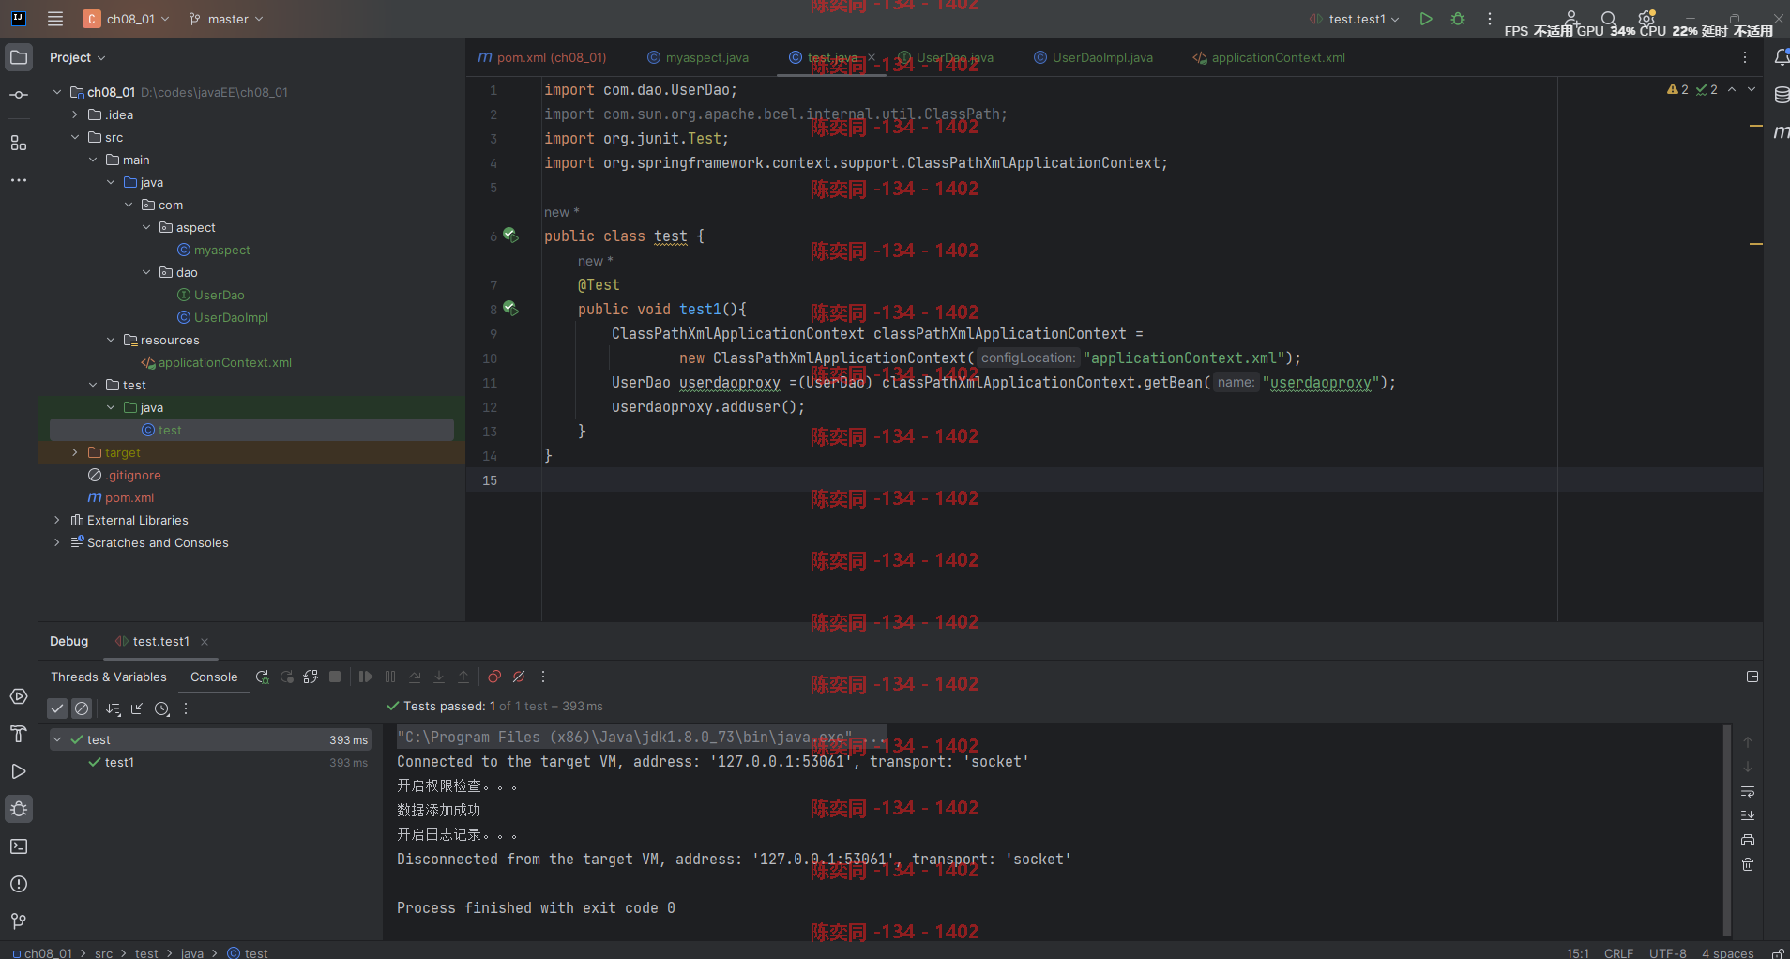Select pom.xml in project tree
The width and height of the screenshot is (1790, 959).
(121, 497)
